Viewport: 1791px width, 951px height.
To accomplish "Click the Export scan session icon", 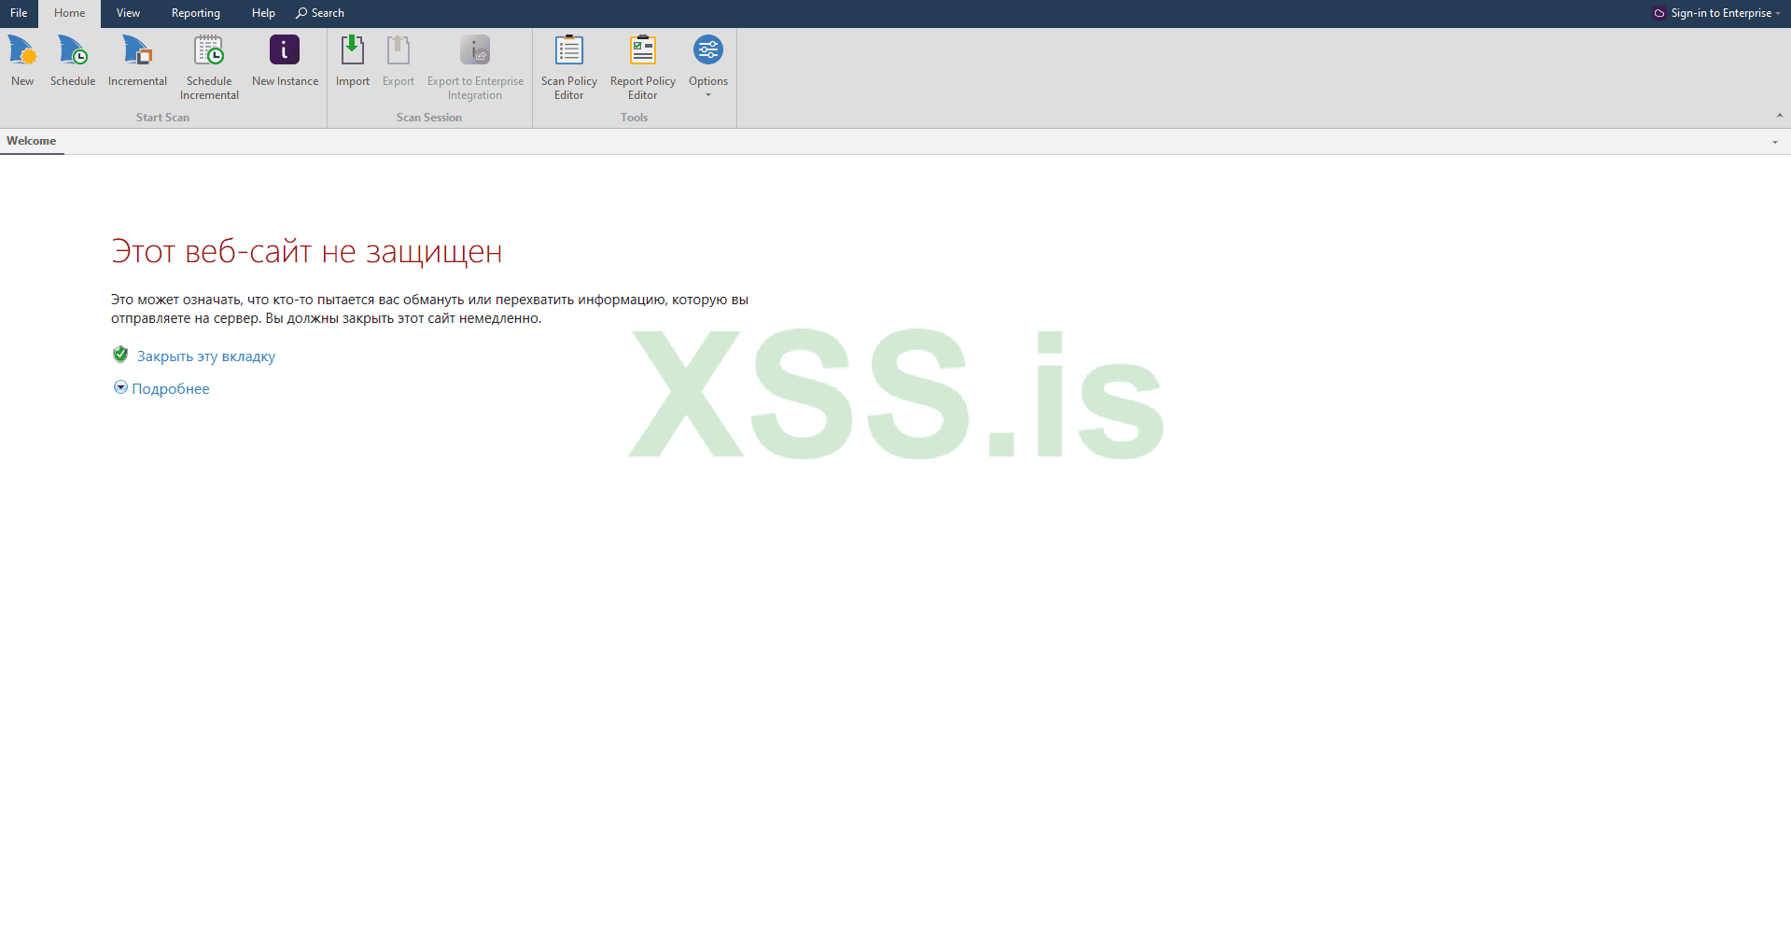I will tap(399, 49).
